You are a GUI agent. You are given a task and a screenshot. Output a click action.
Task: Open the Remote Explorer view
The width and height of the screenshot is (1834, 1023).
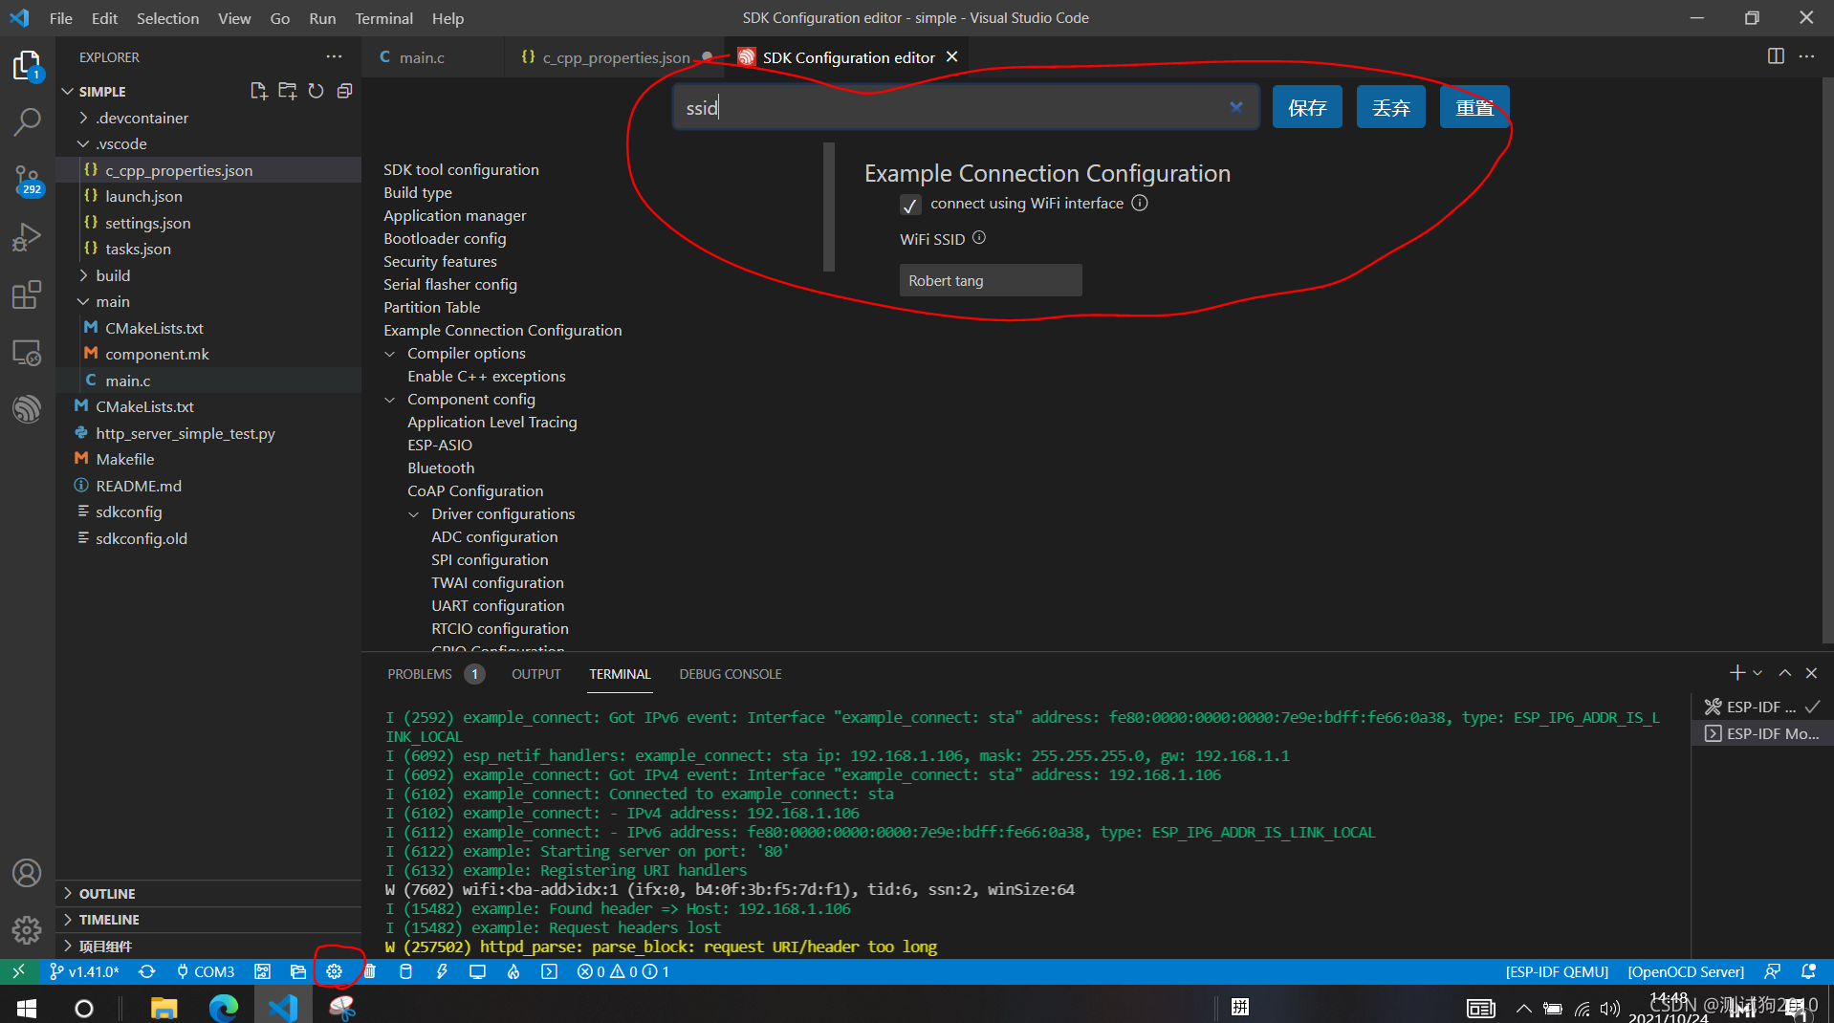[27, 352]
